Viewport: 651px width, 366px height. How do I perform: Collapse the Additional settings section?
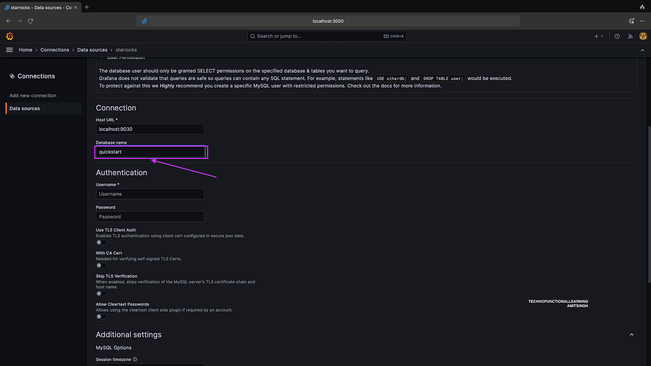pos(631,335)
